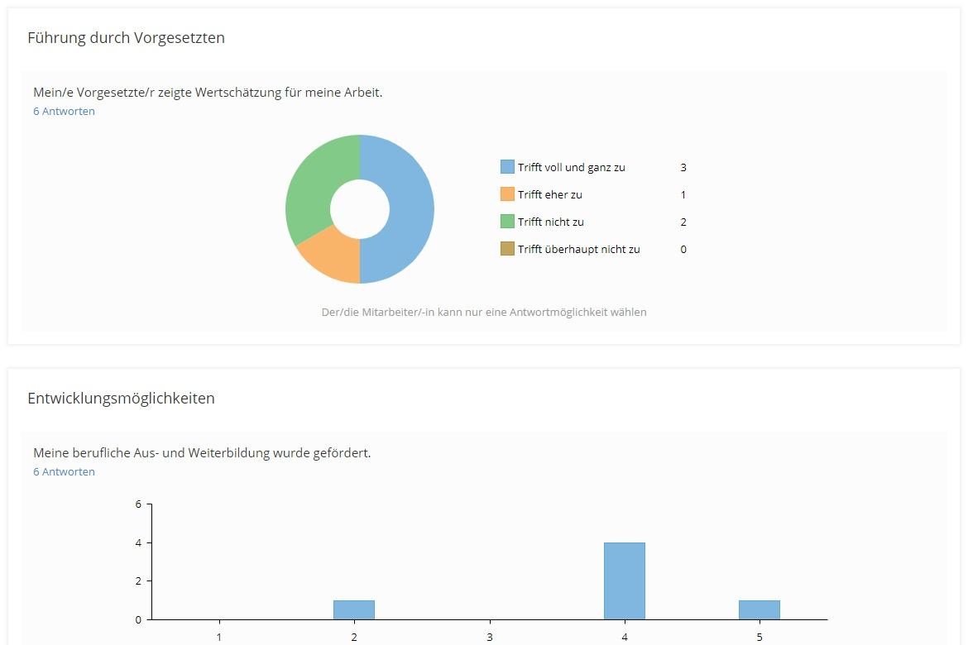The width and height of the screenshot is (968, 645).
Task: Open the '6 Antworten' link under the Weiterbildung question
Action: click(64, 471)
